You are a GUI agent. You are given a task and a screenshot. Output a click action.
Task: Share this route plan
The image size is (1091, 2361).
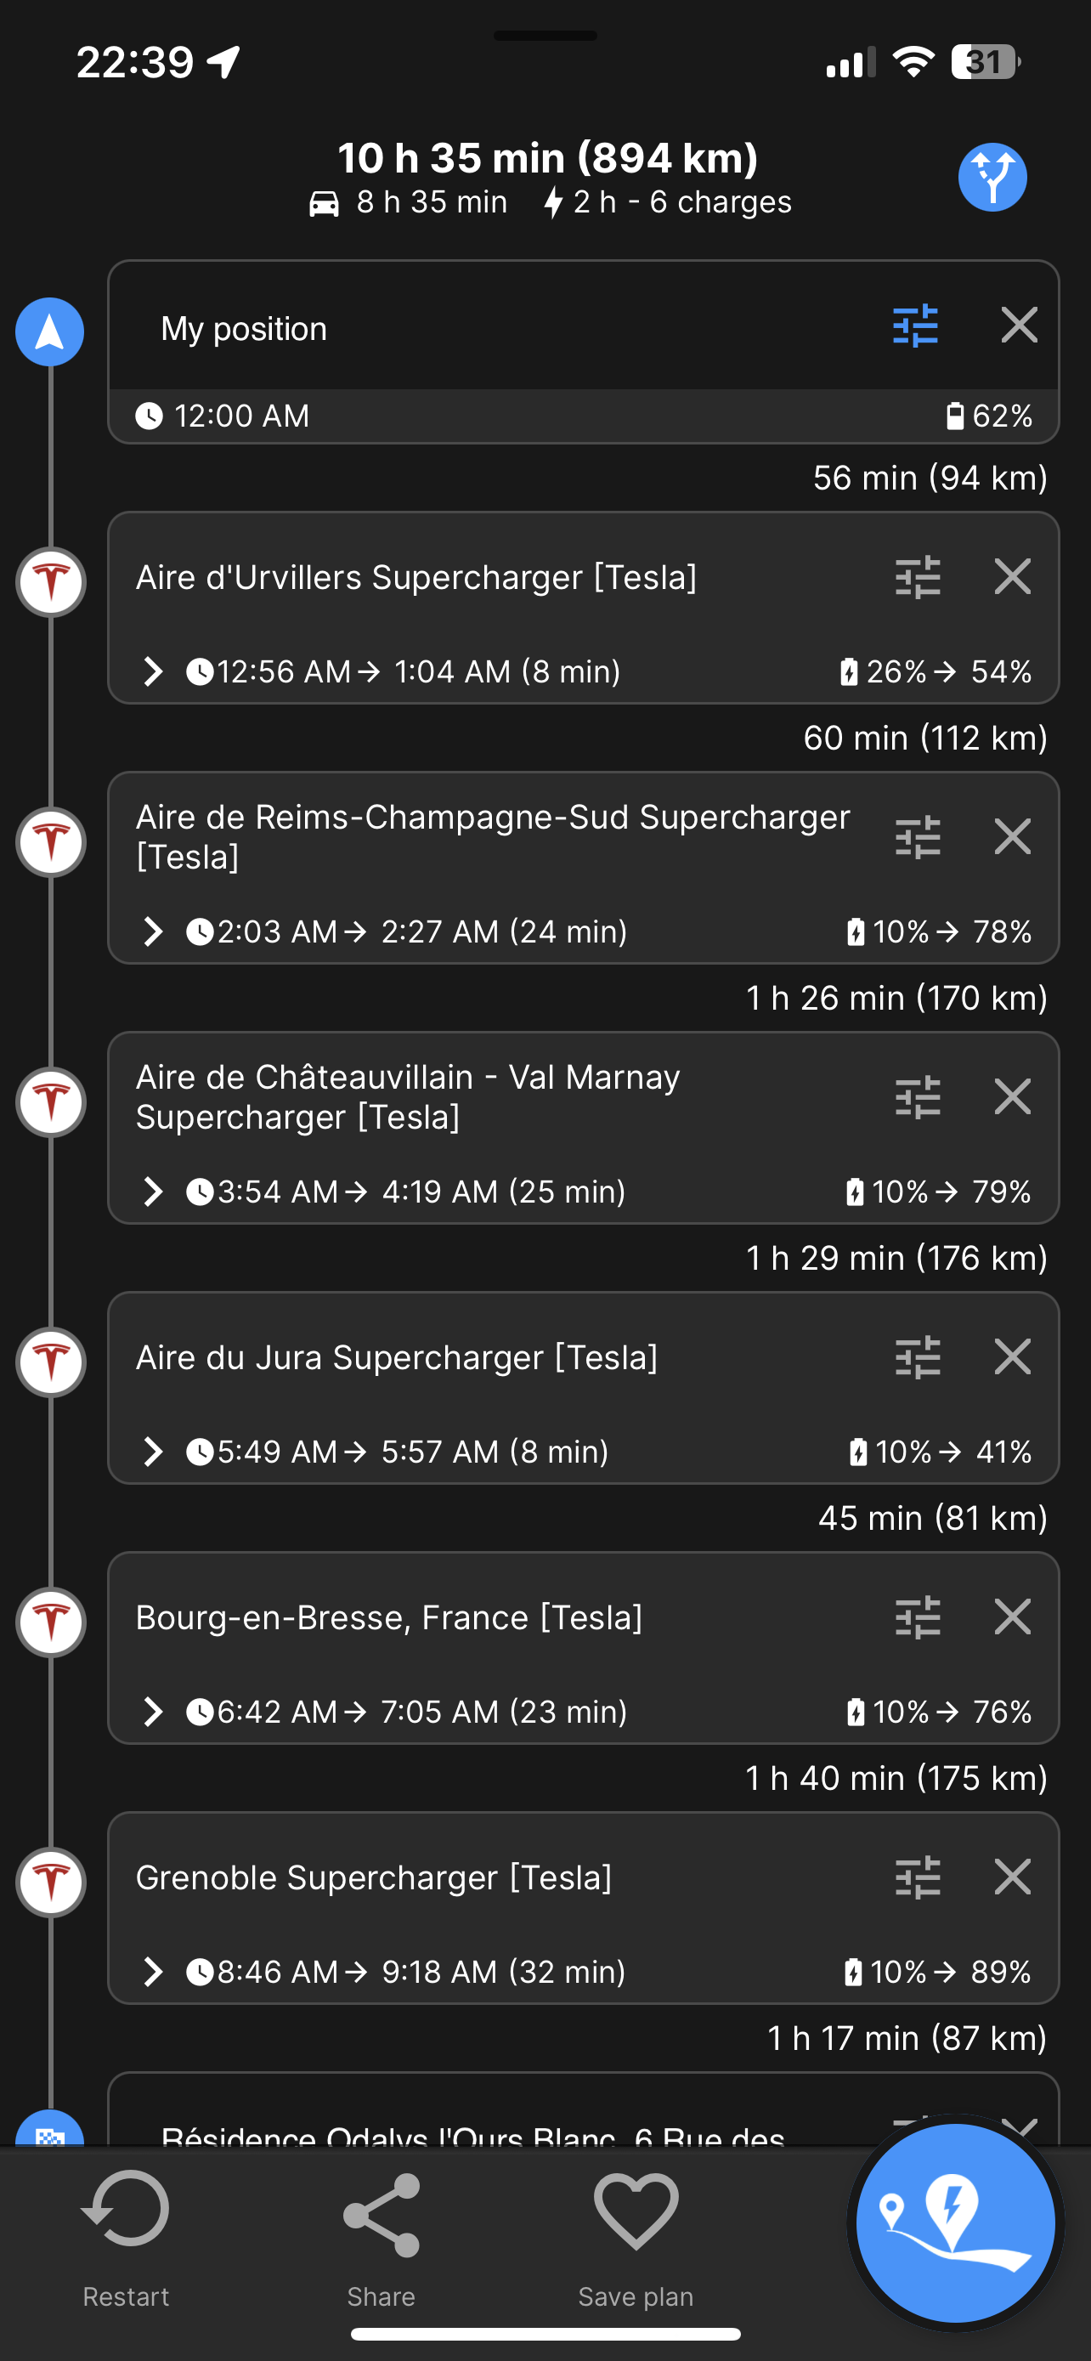pyautogui.click(x=381, y=2238)
